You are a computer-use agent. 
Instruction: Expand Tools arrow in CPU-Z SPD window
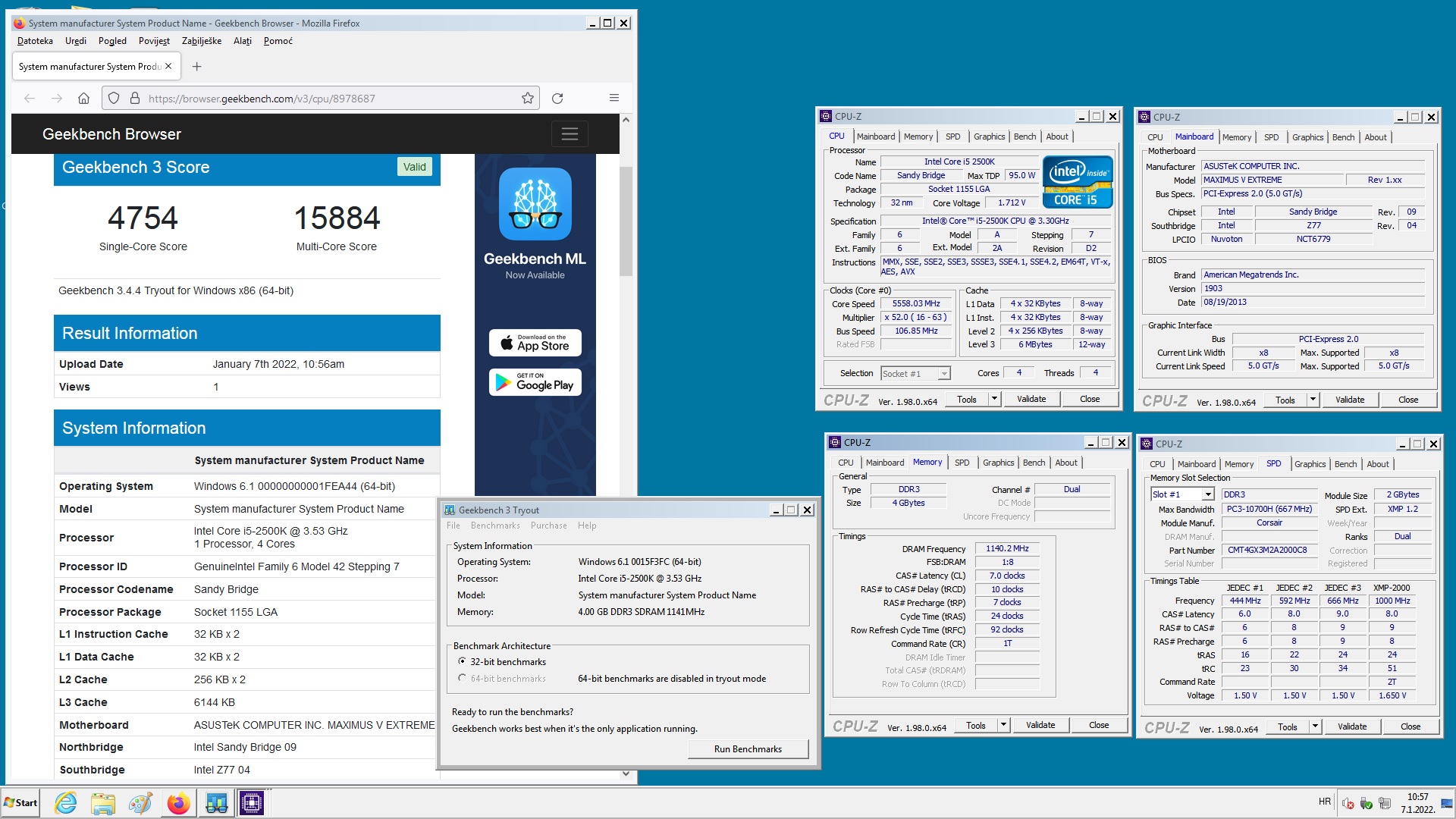pos(1315,726)
